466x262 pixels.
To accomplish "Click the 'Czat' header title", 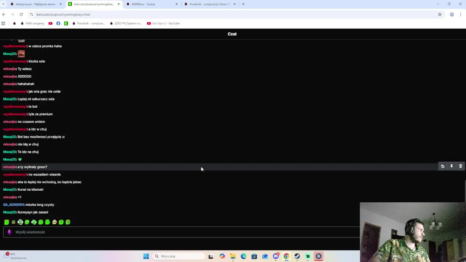I will [x=232, y=34].
